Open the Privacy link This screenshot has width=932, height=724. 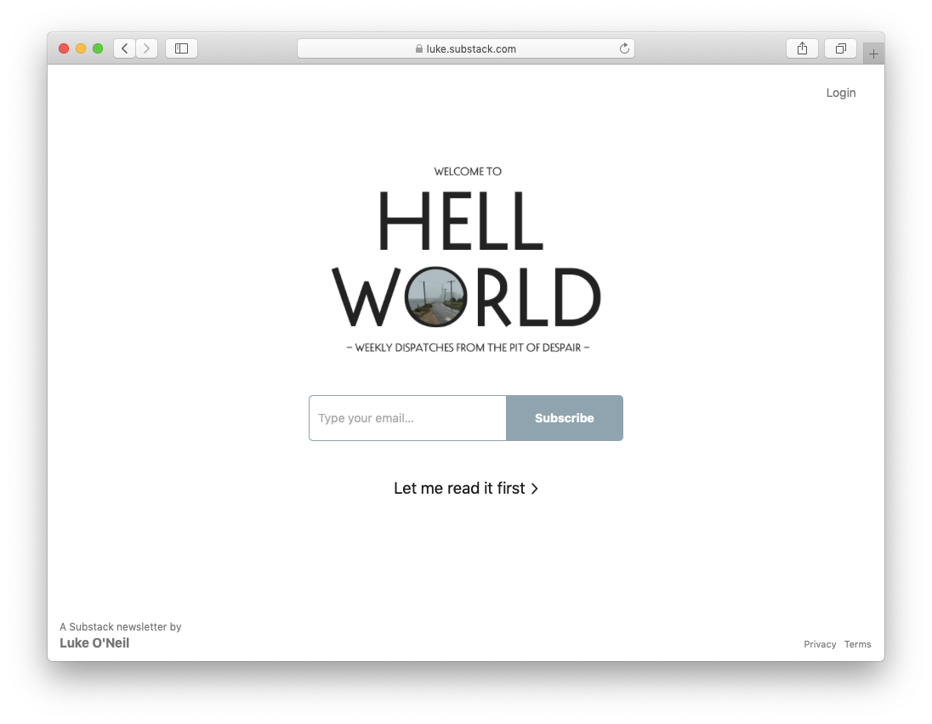[x=820, y=644]
